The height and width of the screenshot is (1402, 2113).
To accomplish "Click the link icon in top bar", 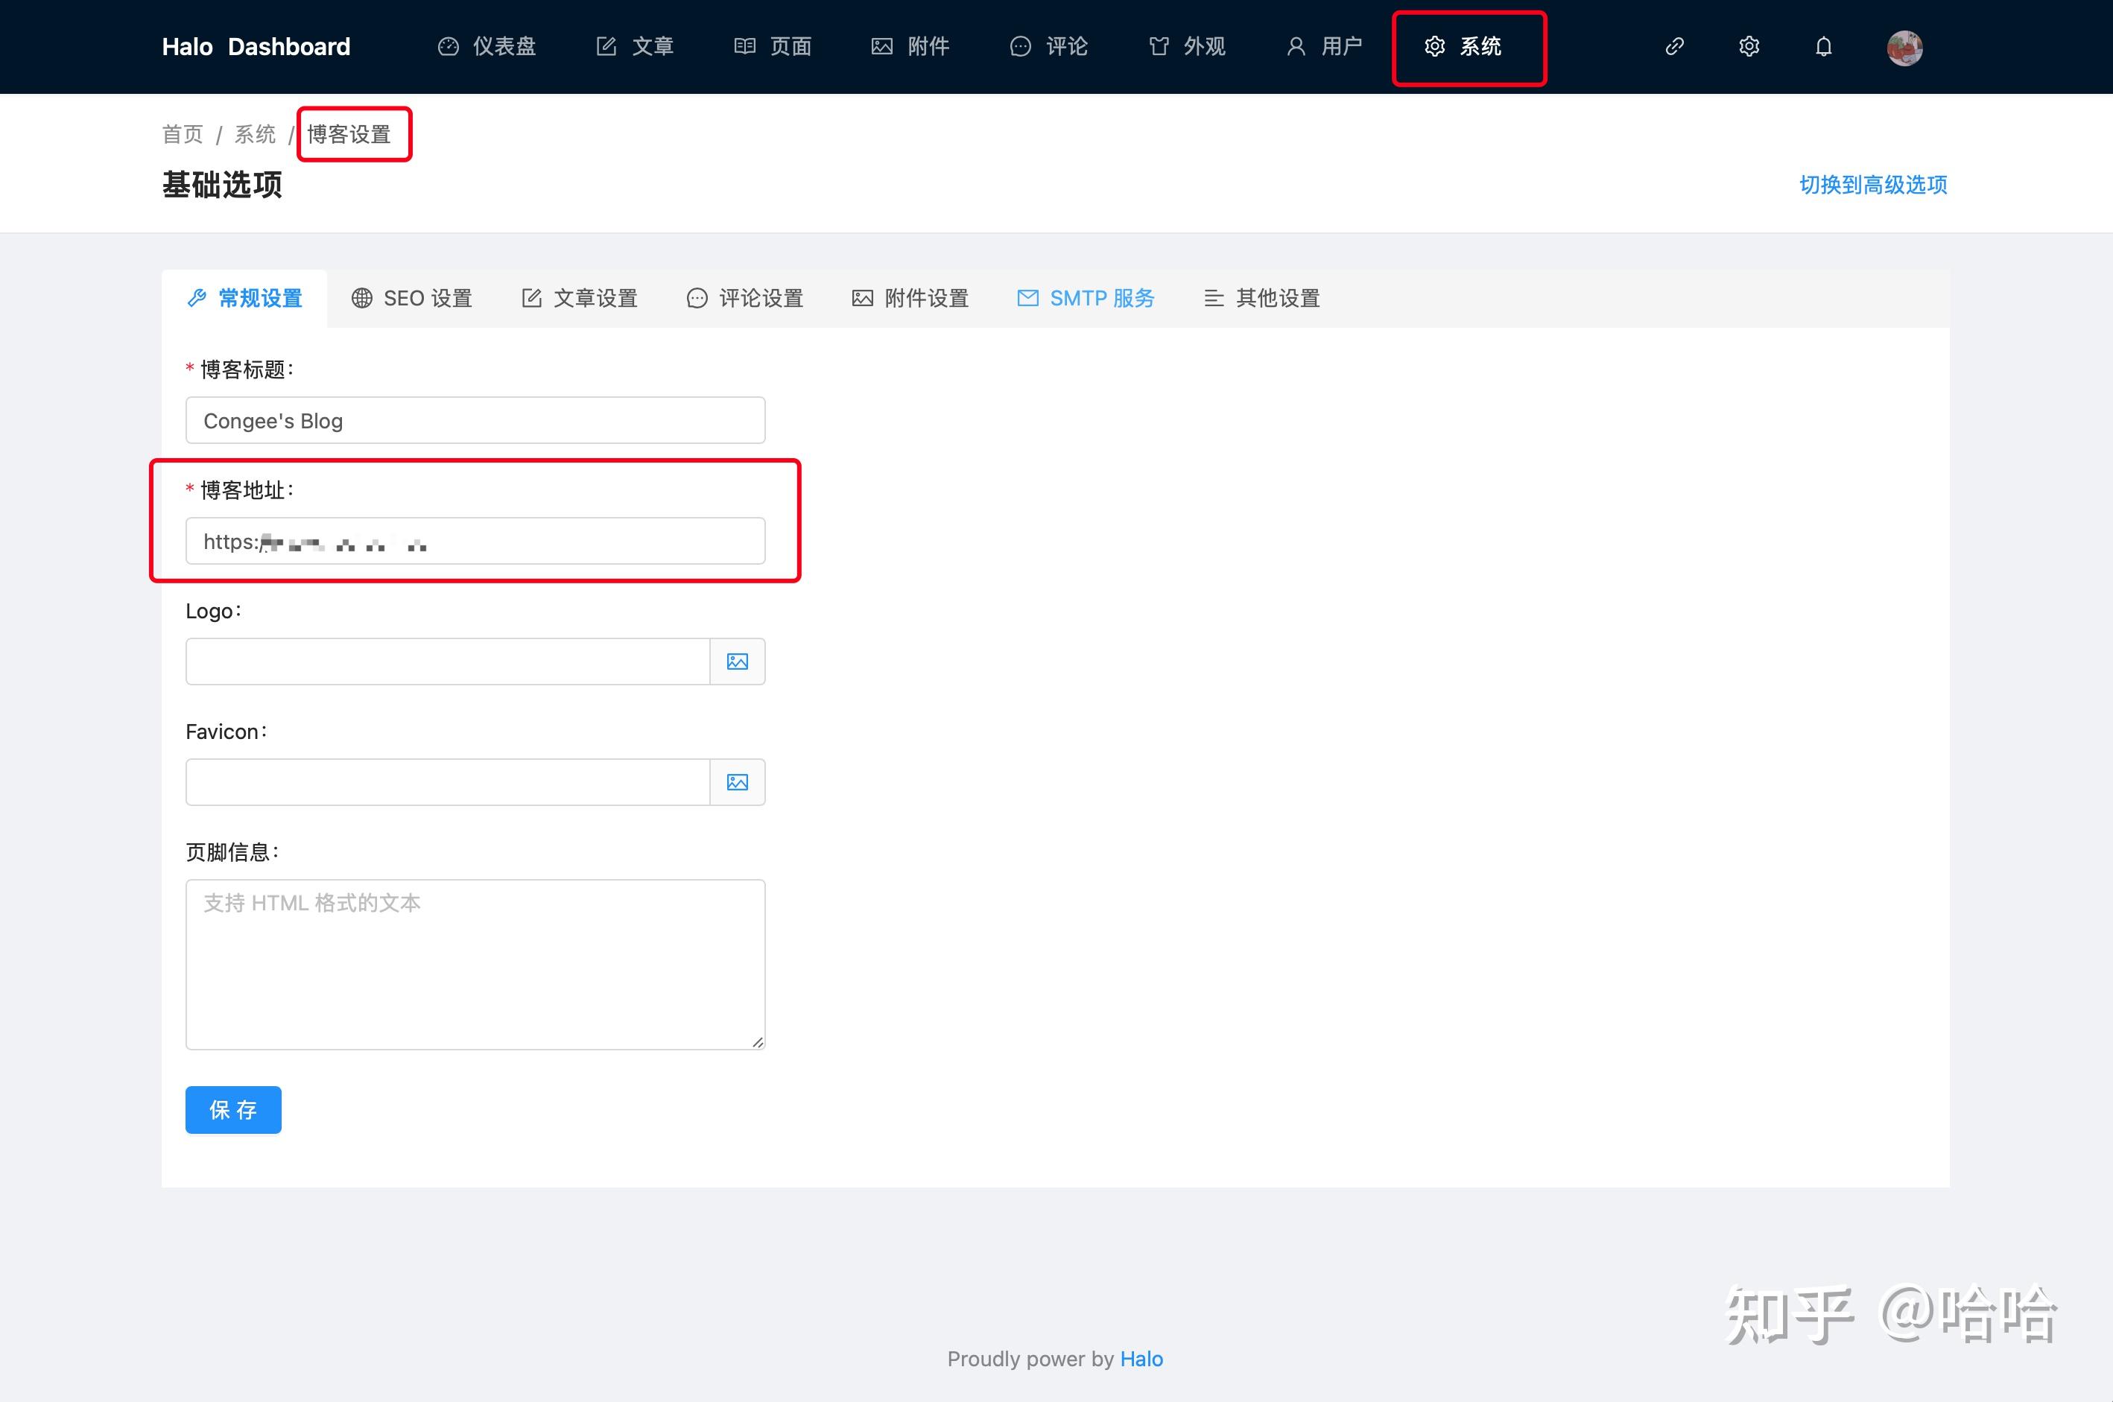I will [1675, 46].
